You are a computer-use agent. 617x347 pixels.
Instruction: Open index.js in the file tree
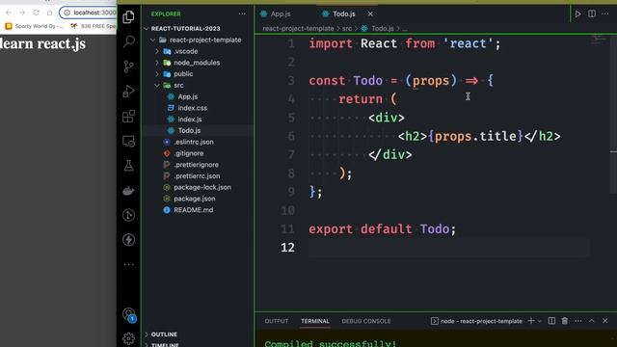pyautogui.click(x=190, y=120)
